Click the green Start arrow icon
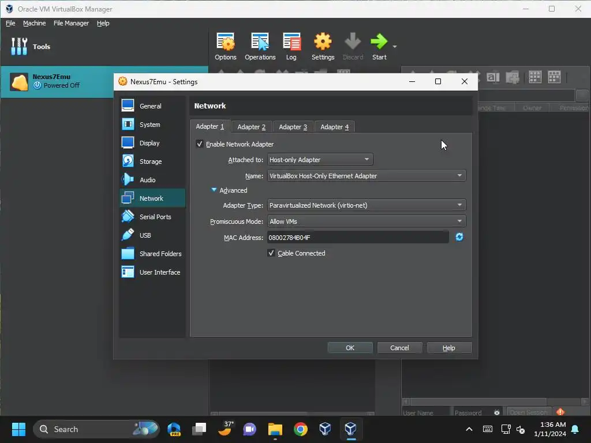This screenshot has height=443, width=591. (x=379, y=46)
